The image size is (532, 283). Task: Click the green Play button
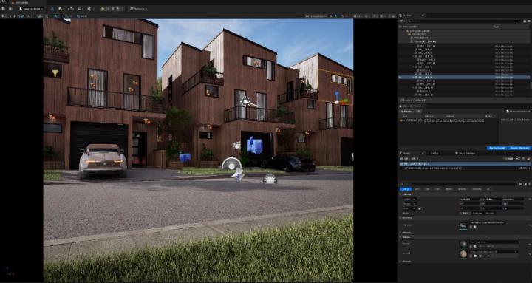coord(103,9)
